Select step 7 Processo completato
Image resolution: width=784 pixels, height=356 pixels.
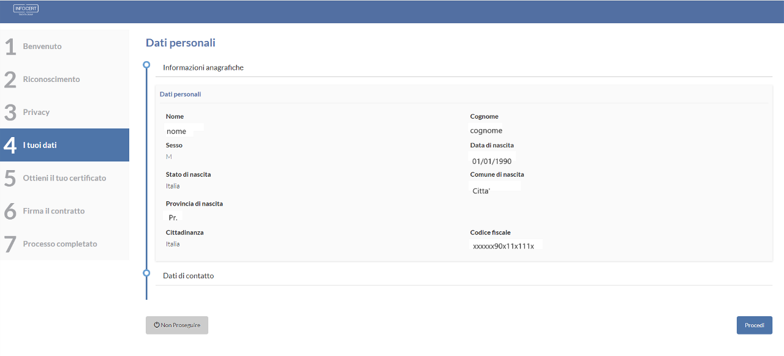60,244
